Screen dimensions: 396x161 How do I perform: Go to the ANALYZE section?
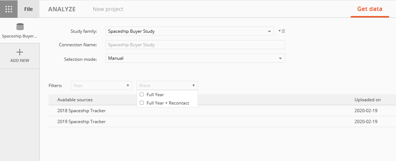coord(62,9)
